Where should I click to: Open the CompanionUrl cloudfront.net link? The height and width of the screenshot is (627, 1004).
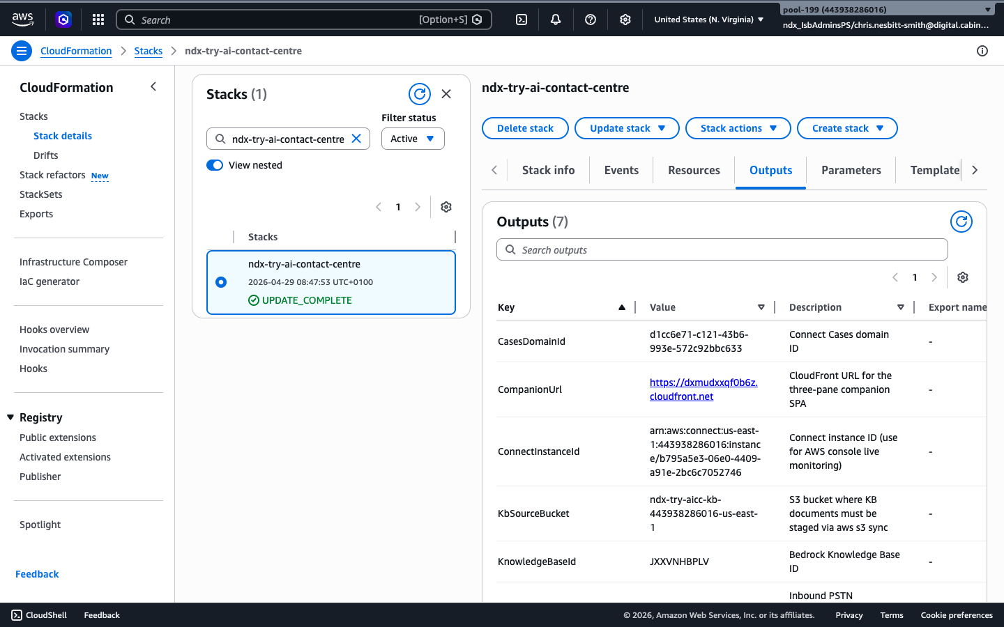point(703,389)
